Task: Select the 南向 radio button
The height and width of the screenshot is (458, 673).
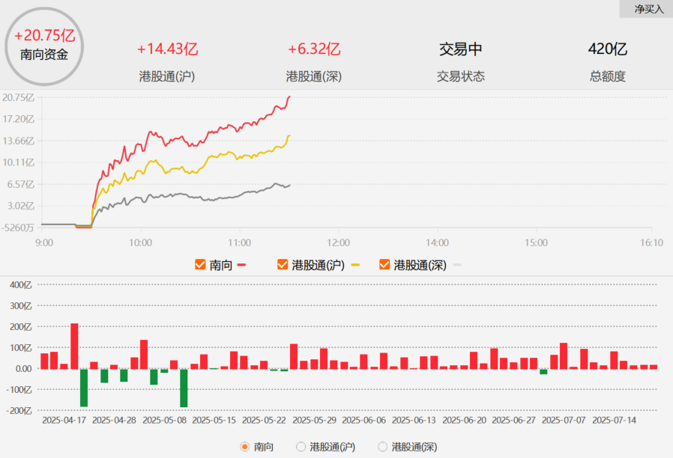Action: (244, 447)
